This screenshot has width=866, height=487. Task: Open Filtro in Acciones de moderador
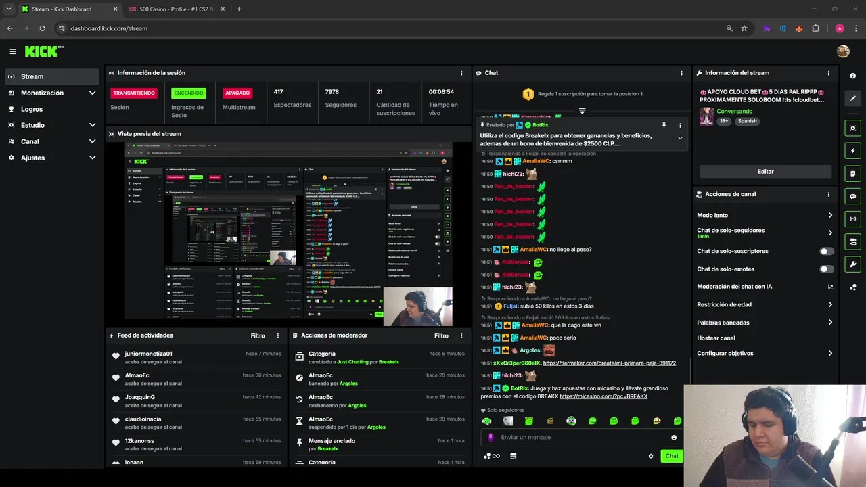(x=441, y=335)
